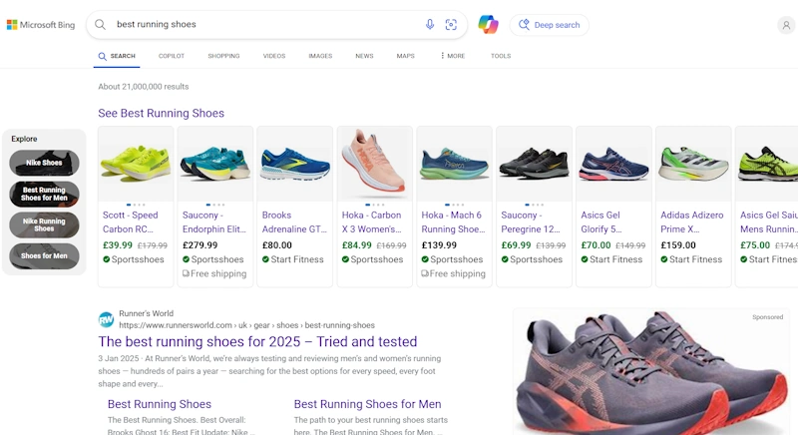This screenshot has height=435, width=798.
Task: Click the magnifier icon in search box
Action: tap(101, 24)
